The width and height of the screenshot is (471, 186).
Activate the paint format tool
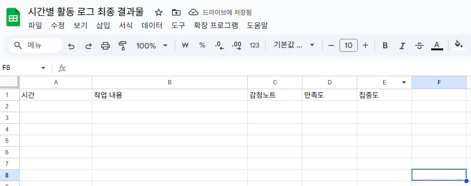pyautogui.click(x=122, y=46)
